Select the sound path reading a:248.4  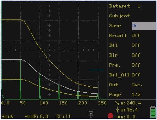tap(131, 103)
